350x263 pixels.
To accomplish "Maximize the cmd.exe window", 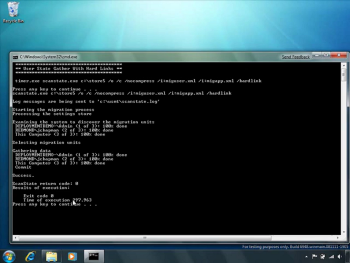I will pyautogui.click(x=326, y=56).
